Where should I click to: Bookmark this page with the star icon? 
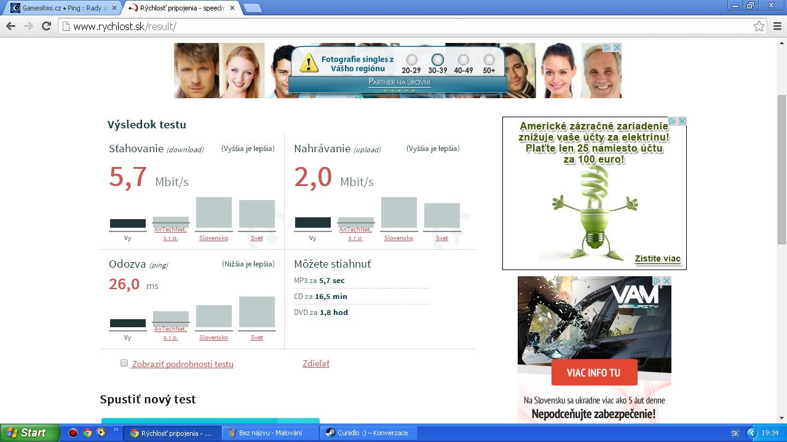759,26
